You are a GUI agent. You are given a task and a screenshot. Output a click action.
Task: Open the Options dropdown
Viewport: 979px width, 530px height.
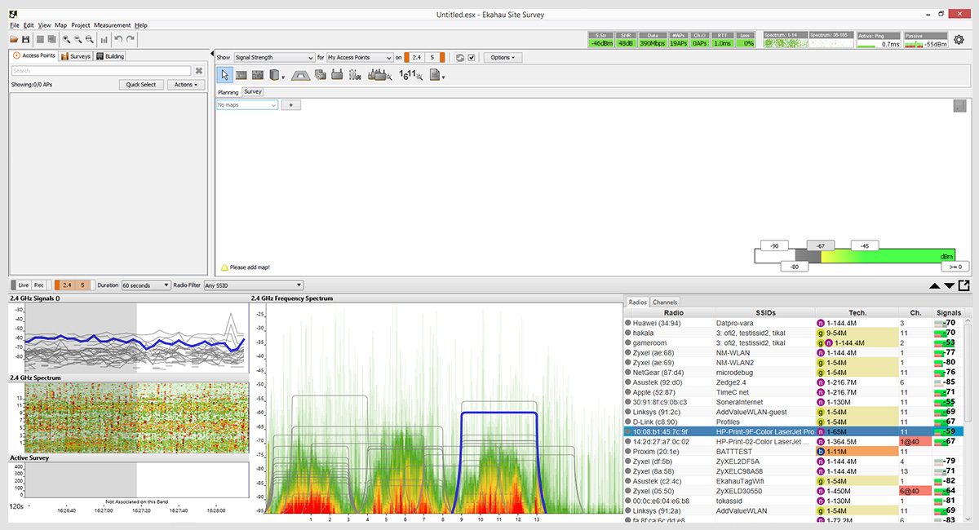click(503, 58)
